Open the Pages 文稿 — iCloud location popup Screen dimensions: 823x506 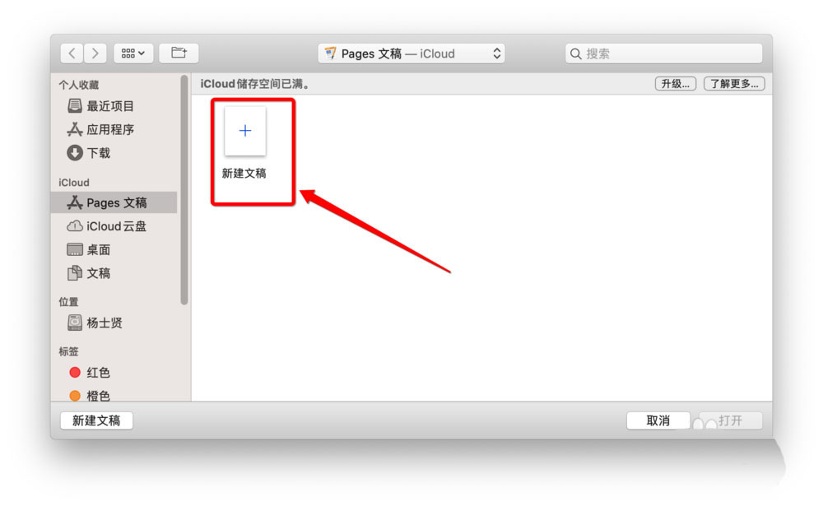click(x=411, y=53)
